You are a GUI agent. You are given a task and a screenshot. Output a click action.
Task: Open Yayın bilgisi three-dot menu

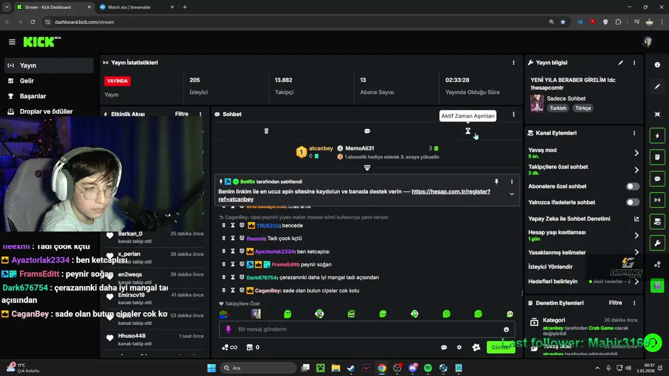click(634, 63)
